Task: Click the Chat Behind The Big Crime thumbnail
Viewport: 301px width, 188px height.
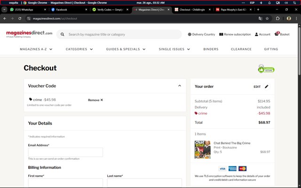Action: 203,149
